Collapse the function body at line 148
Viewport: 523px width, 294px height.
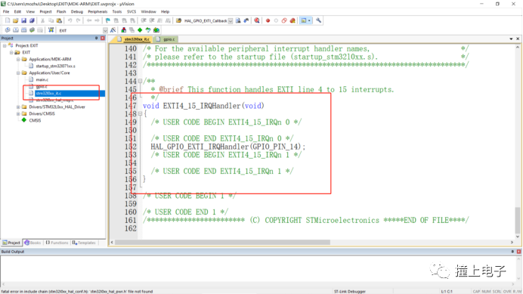(x=140, y=114)
